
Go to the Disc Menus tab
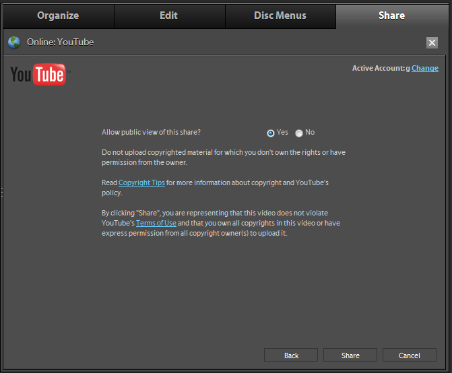pyautogui.click(x=280, y=16)
